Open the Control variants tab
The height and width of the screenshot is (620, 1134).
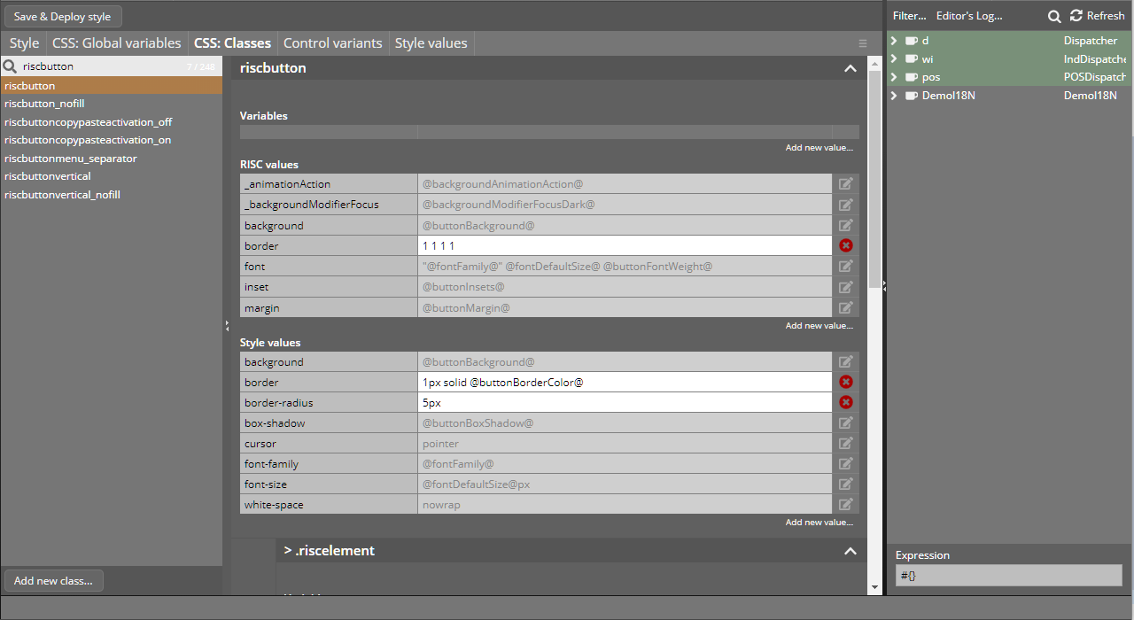(x=332, y=43)
